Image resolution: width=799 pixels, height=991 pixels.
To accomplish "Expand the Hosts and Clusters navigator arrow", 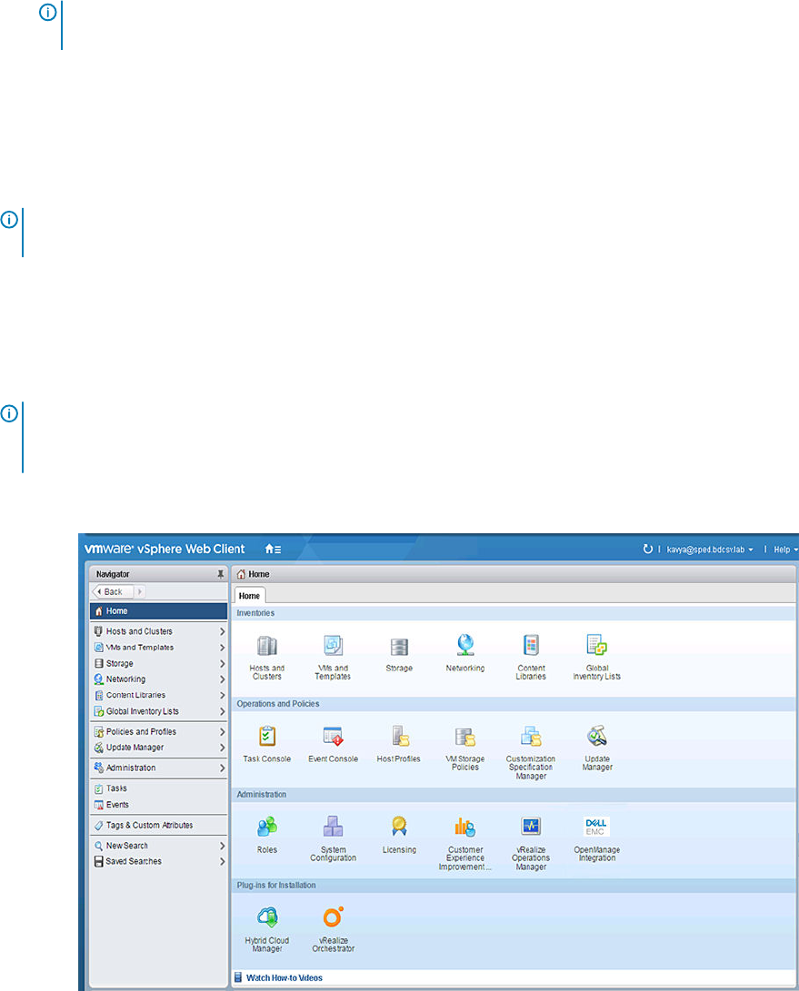I will point(222,631).
